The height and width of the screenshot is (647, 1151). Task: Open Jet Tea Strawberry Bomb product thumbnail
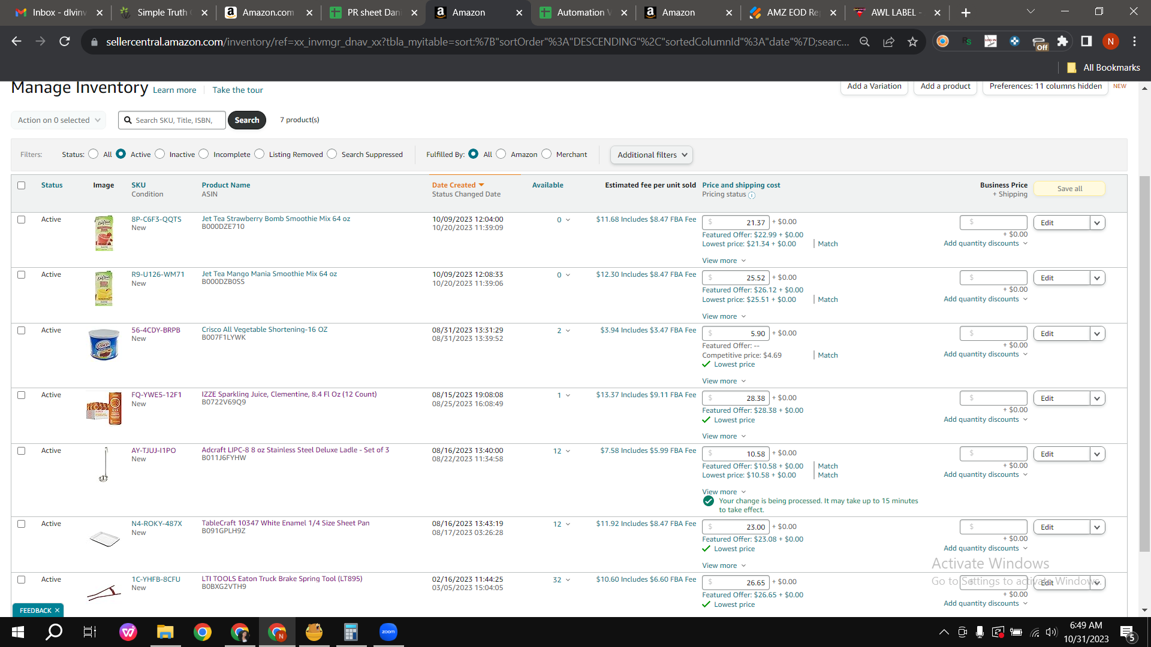[x=104, y=233]
